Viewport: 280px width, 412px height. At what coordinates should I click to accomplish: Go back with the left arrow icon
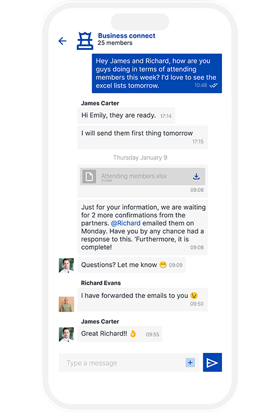pos(62,41)
